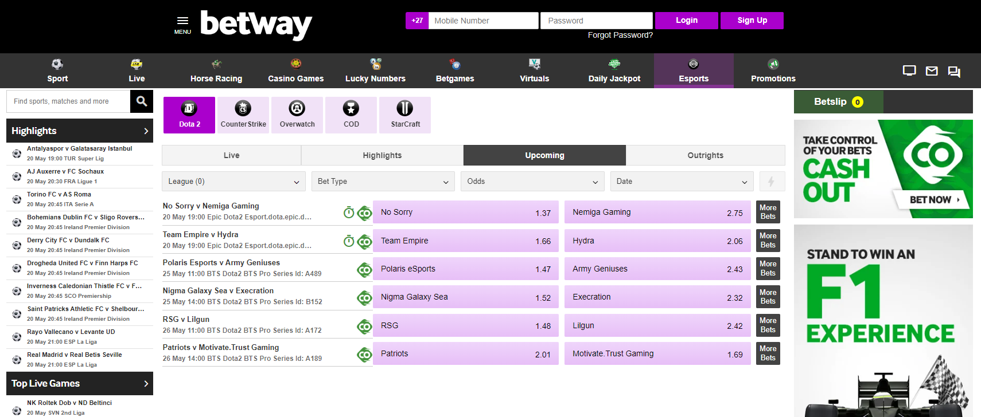Image resolution: width=981 pixels, height=417 pixels.
Task: Open the Betslip panel header
Action: pos(838,102)
